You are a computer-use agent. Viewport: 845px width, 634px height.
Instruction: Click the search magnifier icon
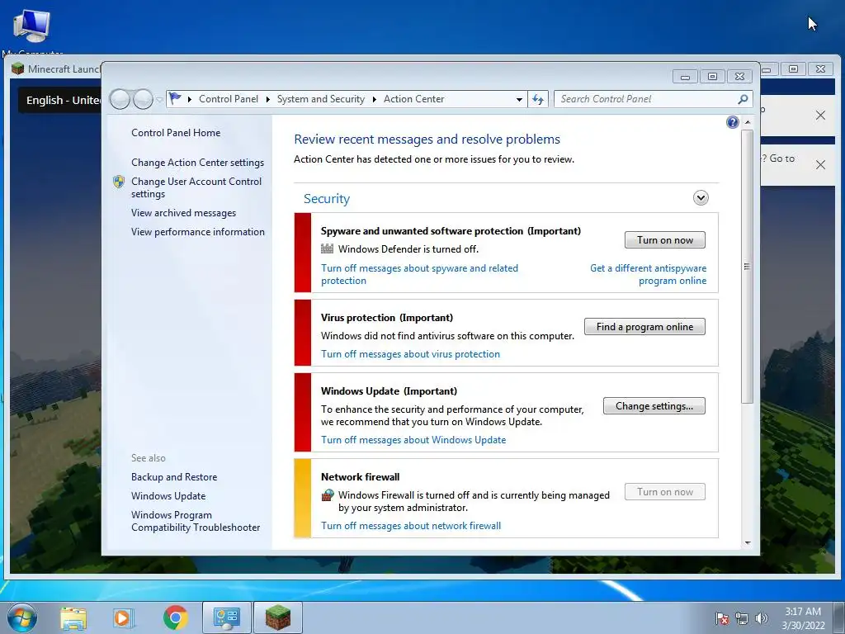[x=743, y=99]
